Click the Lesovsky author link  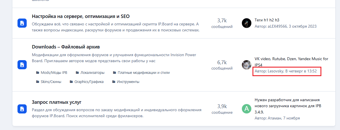pyautogui.click(x=275, y=71)
